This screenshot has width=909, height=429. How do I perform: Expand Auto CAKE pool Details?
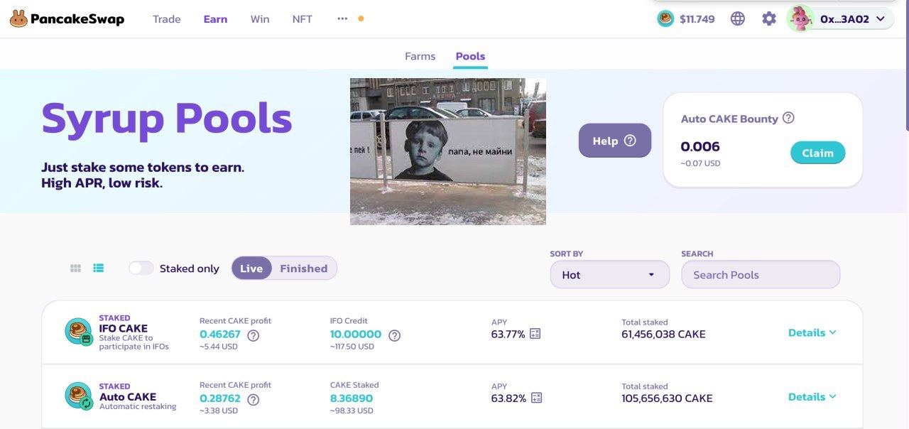(812, 397)
